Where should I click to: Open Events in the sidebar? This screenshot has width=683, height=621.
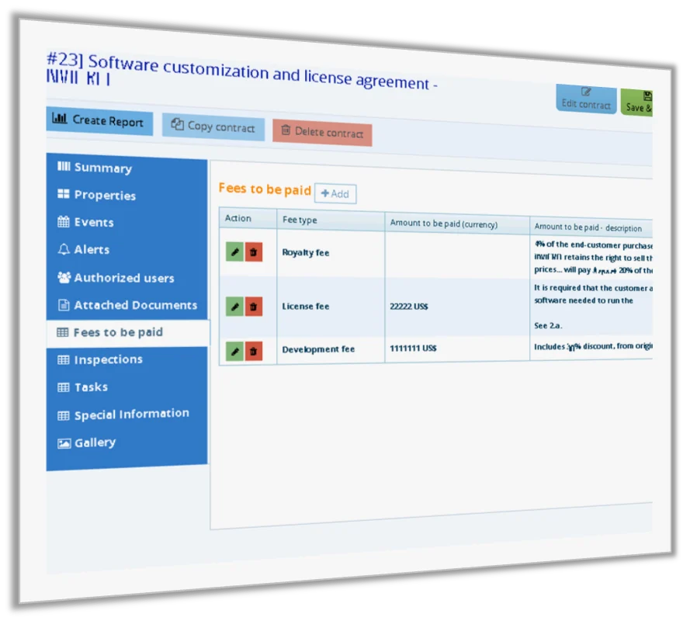[x=127, y=222]
